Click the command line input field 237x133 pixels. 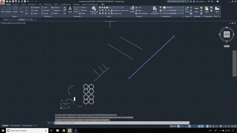coord(122,123)
